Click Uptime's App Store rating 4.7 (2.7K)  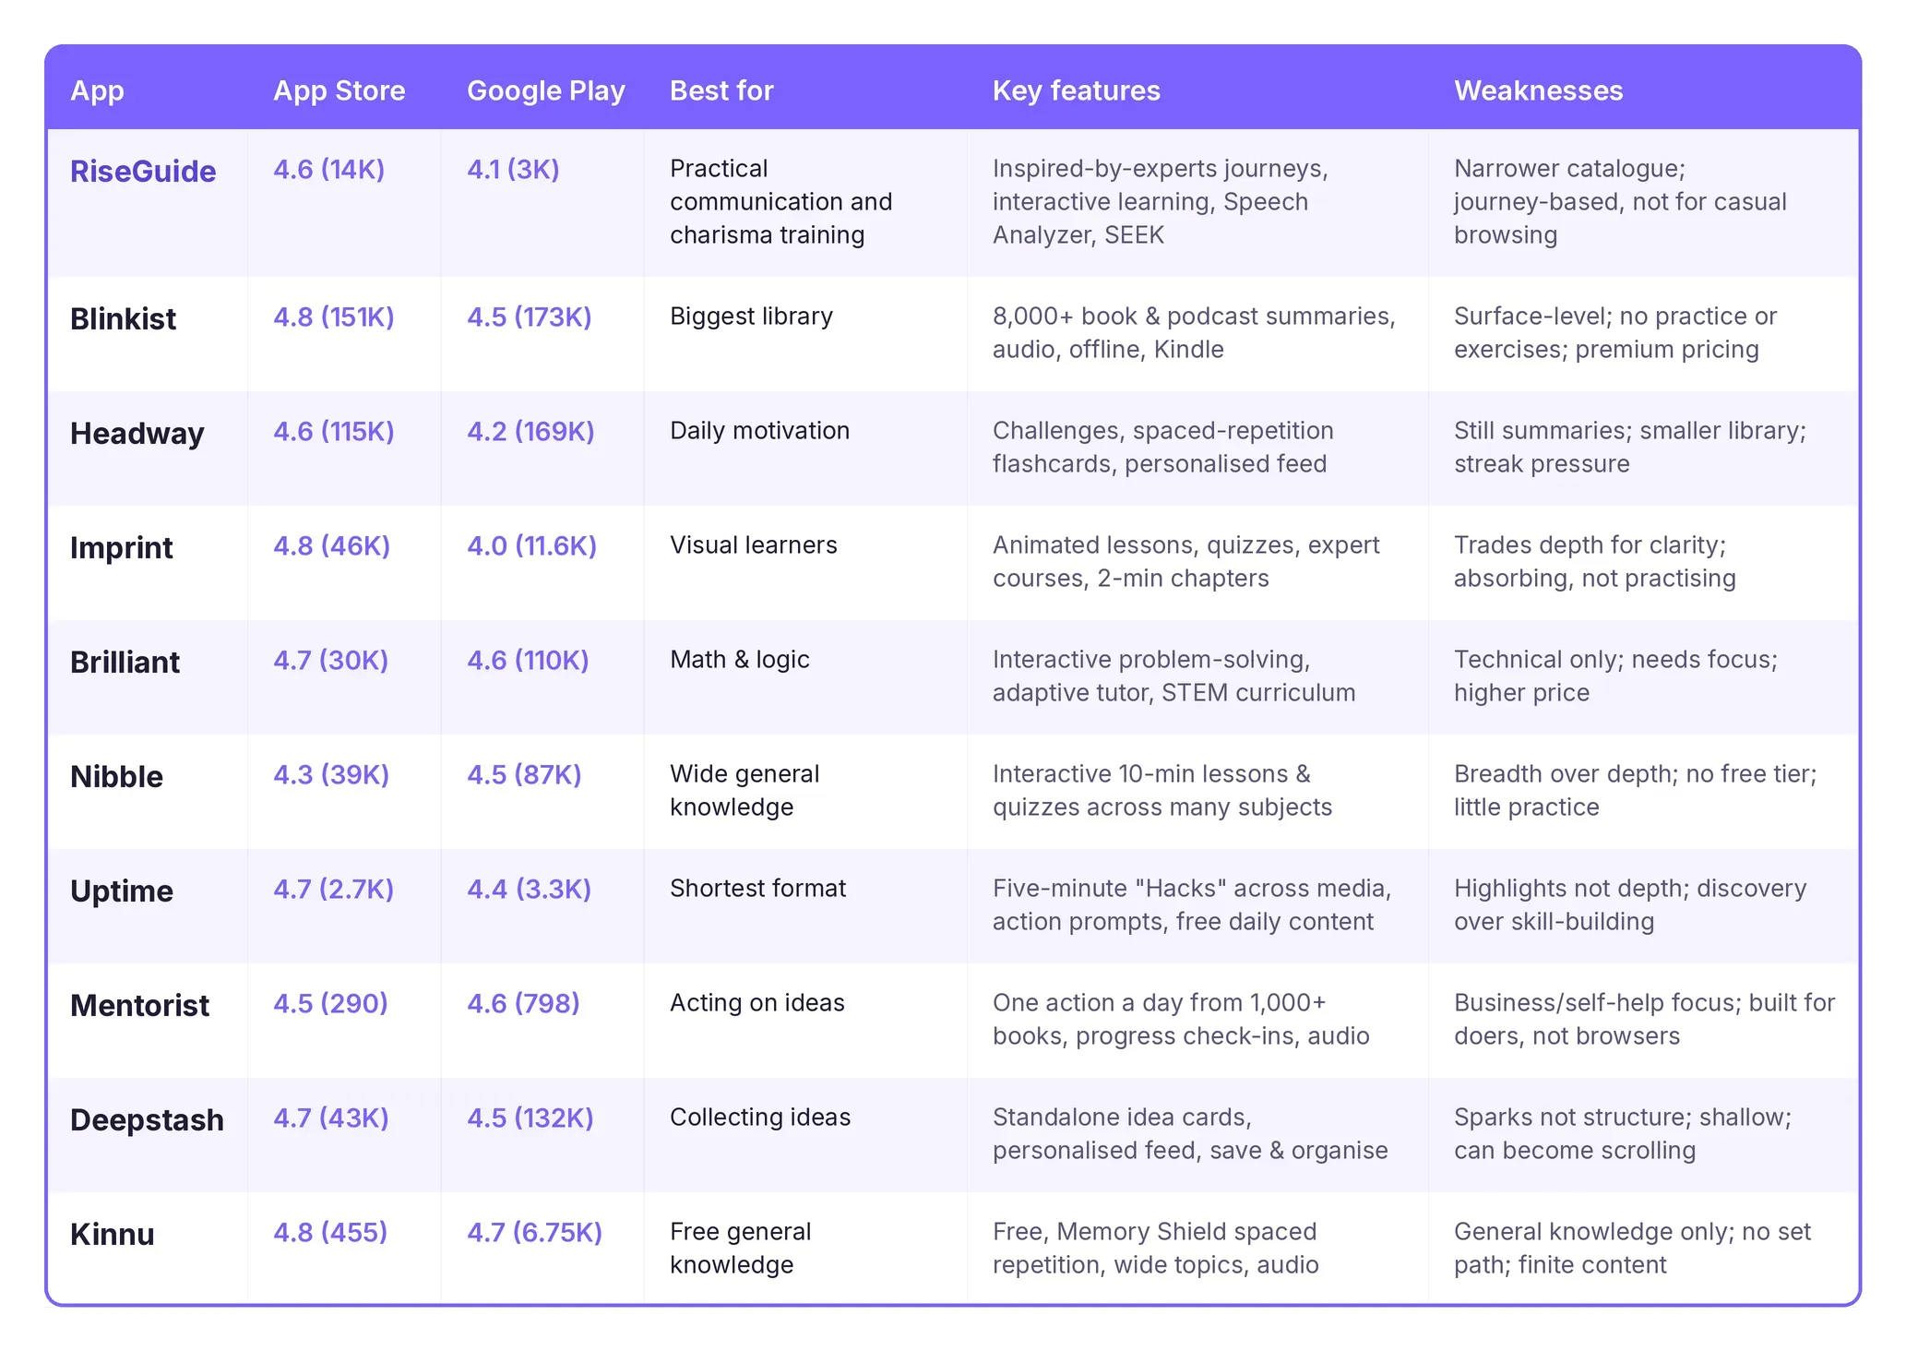tap(333, 889)
